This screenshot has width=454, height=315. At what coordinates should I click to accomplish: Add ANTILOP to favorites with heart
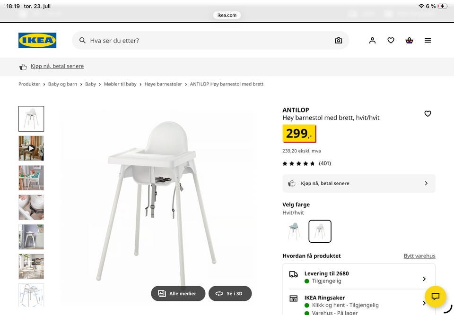428,114
